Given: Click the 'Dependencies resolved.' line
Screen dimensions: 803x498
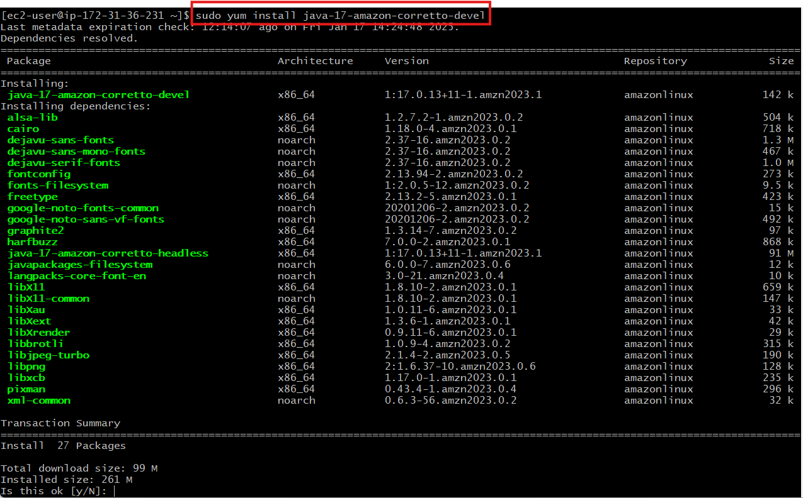Looking at the screenshot, I should click(69, 38).
